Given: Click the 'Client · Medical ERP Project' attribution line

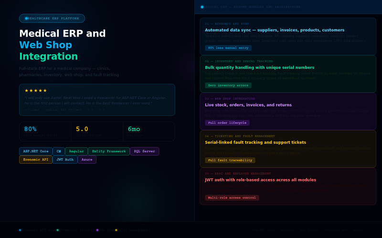Looking at the screenshot, I should [64, 110].
